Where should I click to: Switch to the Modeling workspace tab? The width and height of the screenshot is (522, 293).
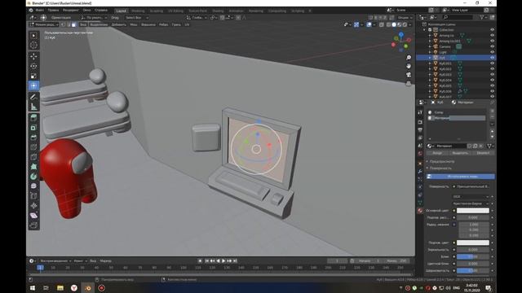click(138, 11)
